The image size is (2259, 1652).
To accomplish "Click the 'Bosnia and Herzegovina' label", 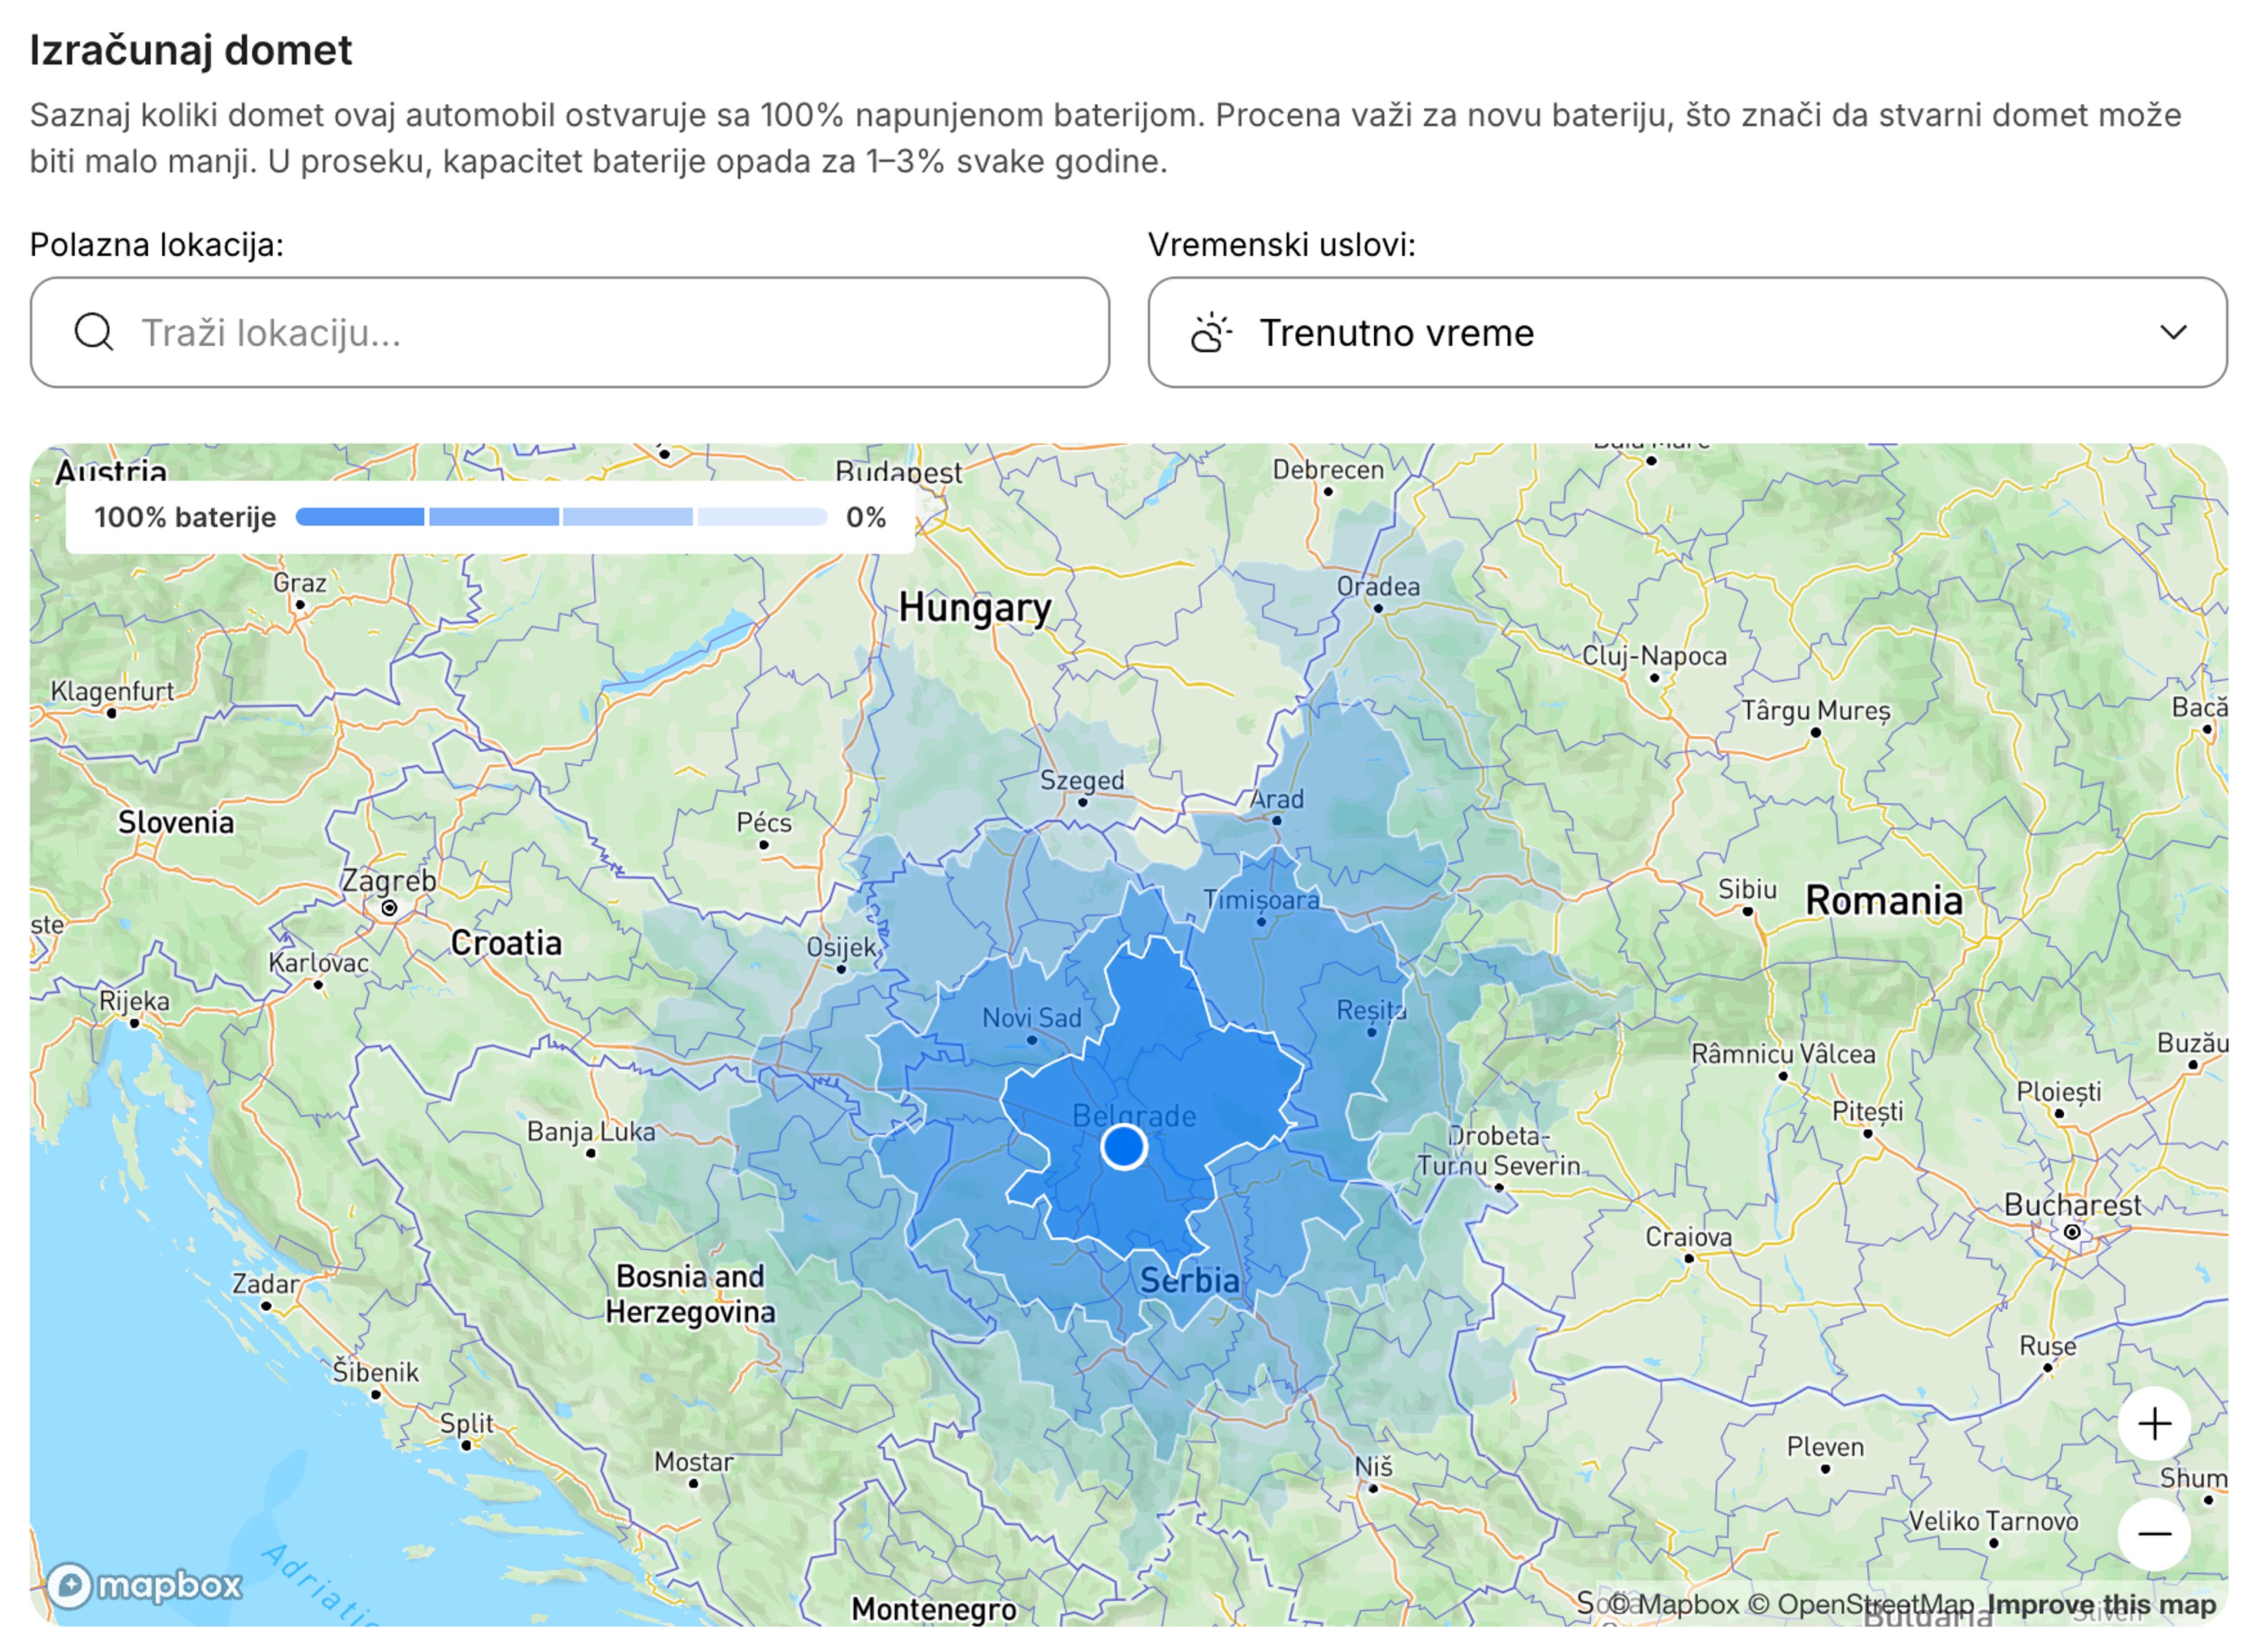I will pos(690,1294).
